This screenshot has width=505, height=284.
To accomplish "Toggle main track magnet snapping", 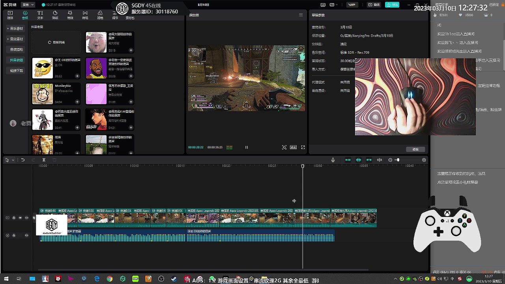I will (348, 160).
